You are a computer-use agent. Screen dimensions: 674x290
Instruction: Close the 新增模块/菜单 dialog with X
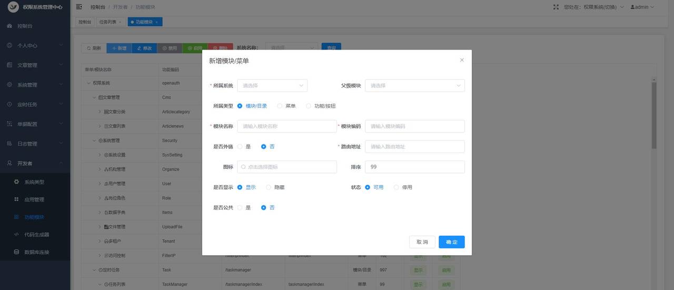pos(462,60)
